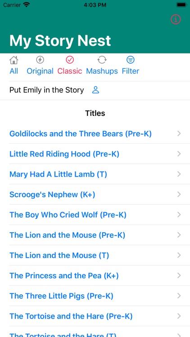This screenshot has width=190, height=337.
Task: Open The Boy Who Cried Wolf story
Action: pos(95,215)
